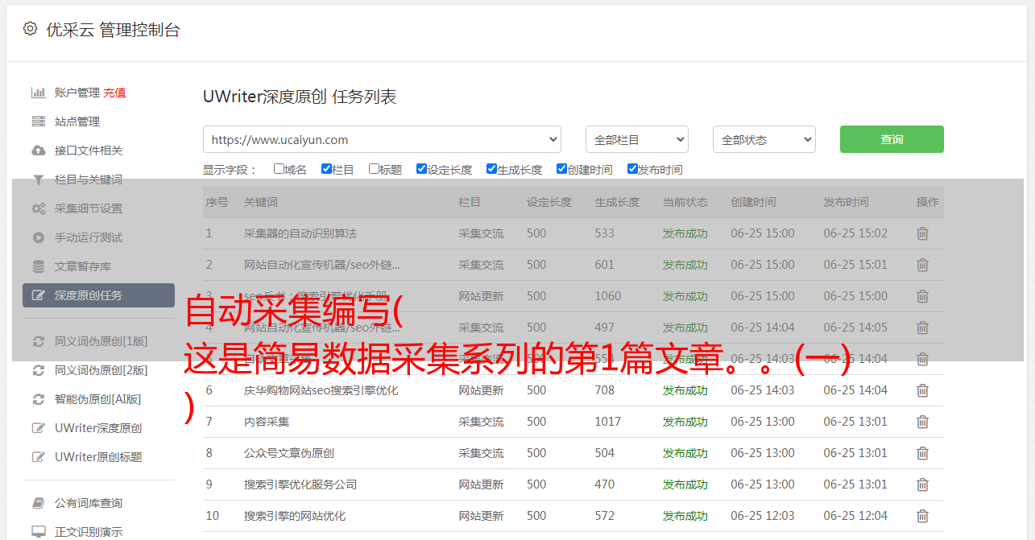The width and height of the screenshot is (1035, 540).
Task: Click the book icon for 公有词库查询
Action: click(x=38, y=503)
